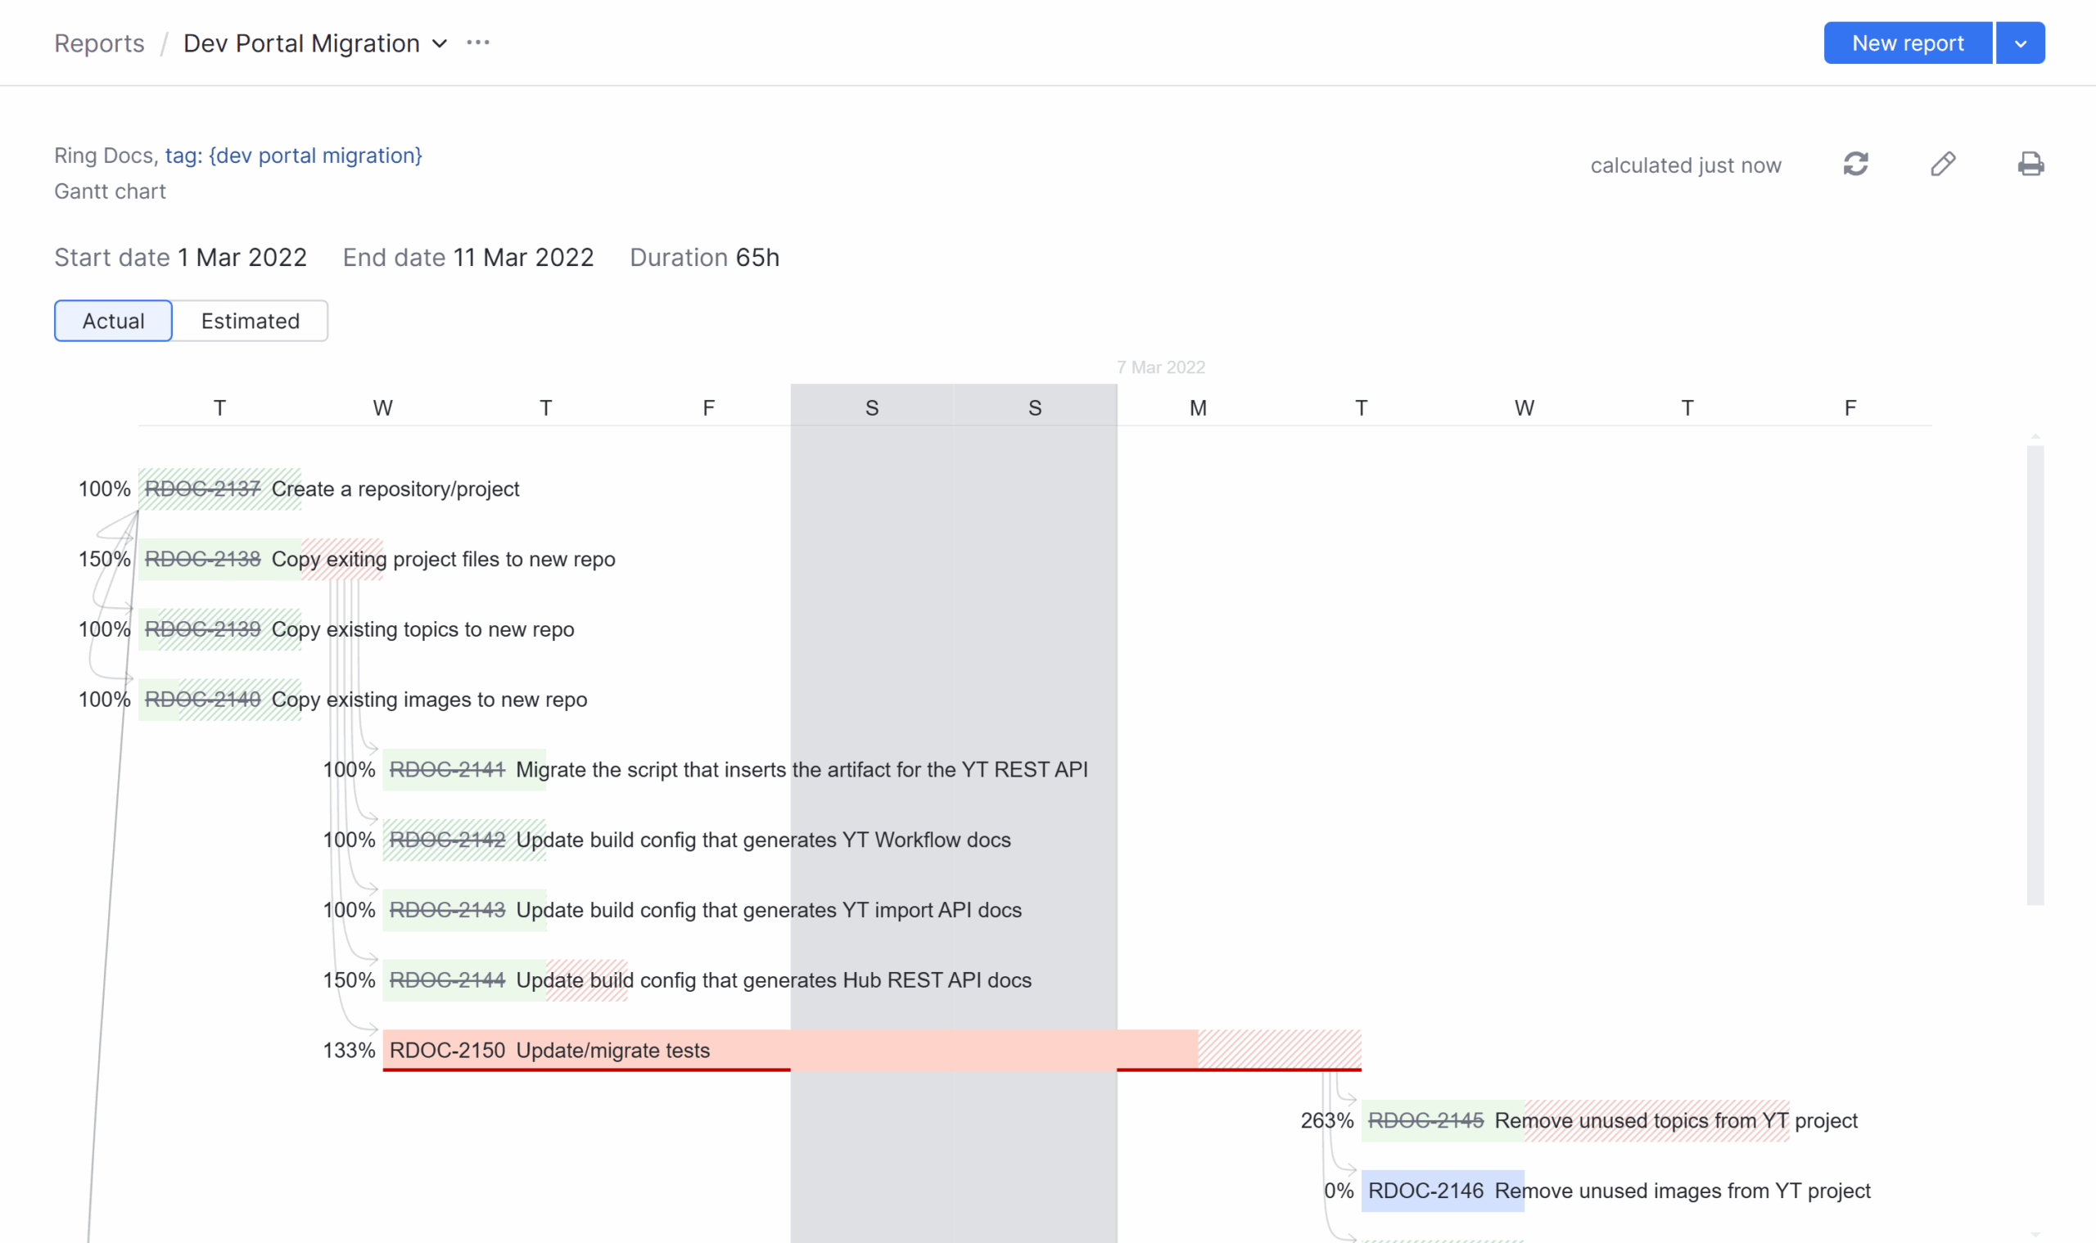This screenshot has width=2096, height=1243.
Task: Open issue RDOC-2145 Remove unused topics
Action: tap(1426, 1119)
